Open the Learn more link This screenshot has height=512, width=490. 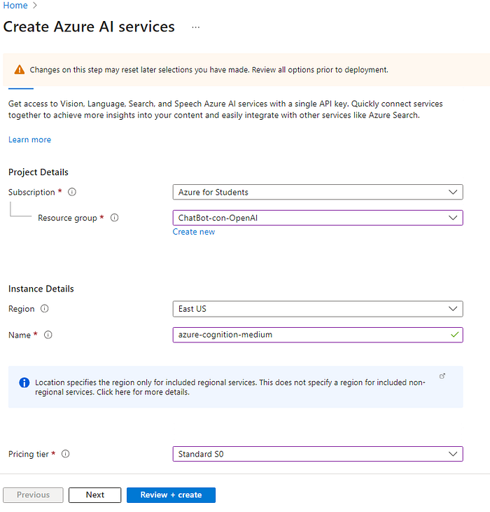pos(29,139)
